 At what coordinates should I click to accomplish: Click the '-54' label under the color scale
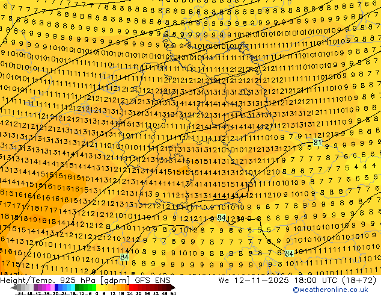(x=19, y=293)
